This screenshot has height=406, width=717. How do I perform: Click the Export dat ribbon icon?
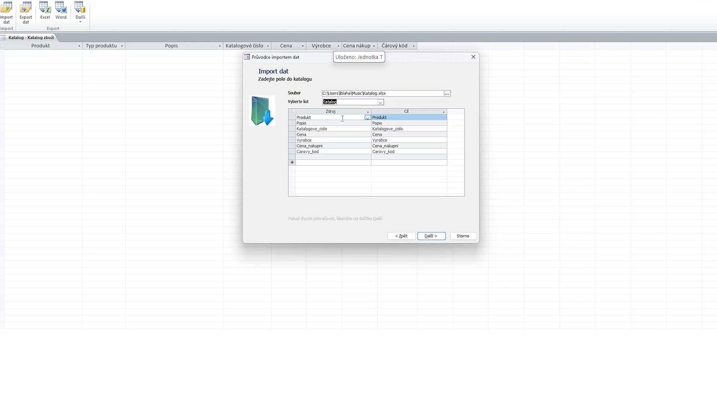point(26,12)
